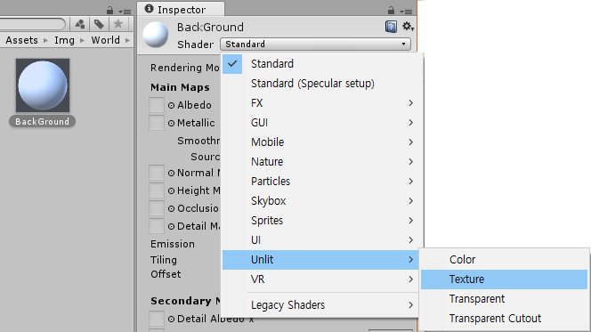This screenshot has height=332, width=591.
Task: Search by type filter icon
Action: (79, 24)
